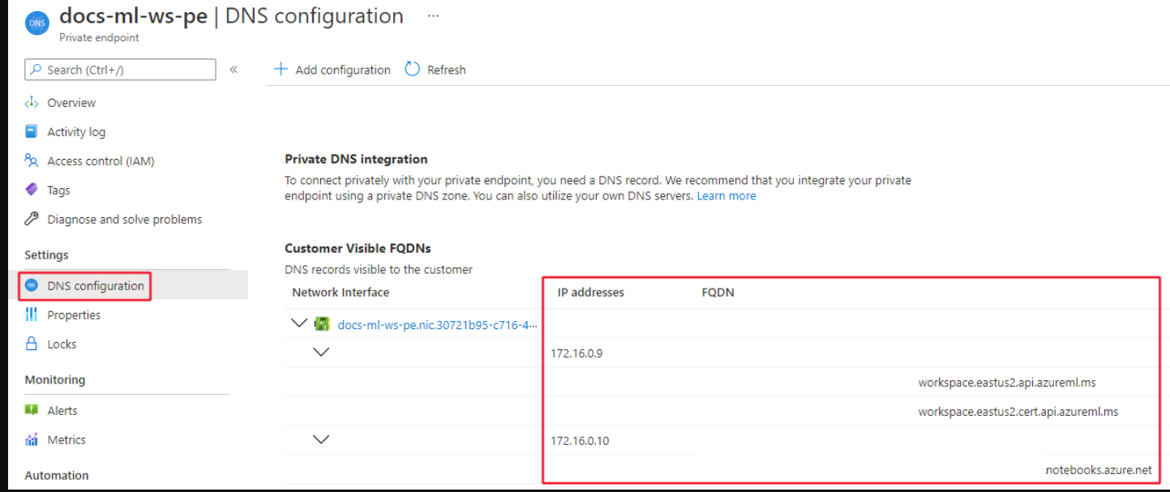Select IP address 172.16.0.9
The image size is (1170, 492).
(576, 354)
